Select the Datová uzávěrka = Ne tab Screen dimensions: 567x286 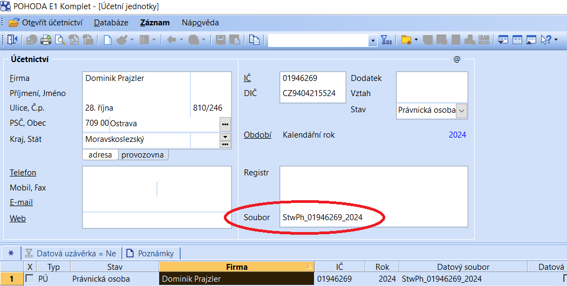click(71, 254)
